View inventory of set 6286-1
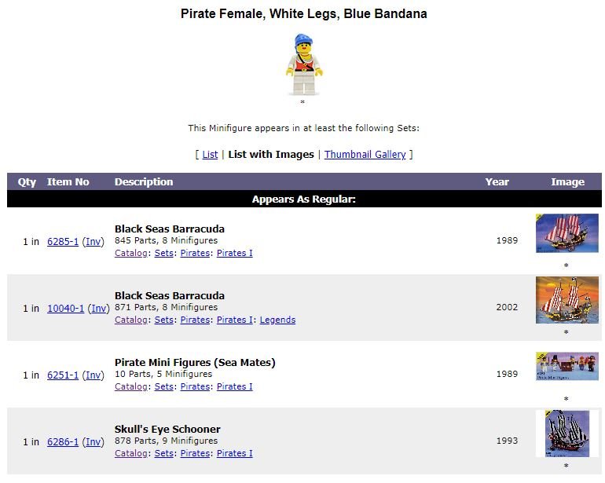 click(x=93, y=441)
